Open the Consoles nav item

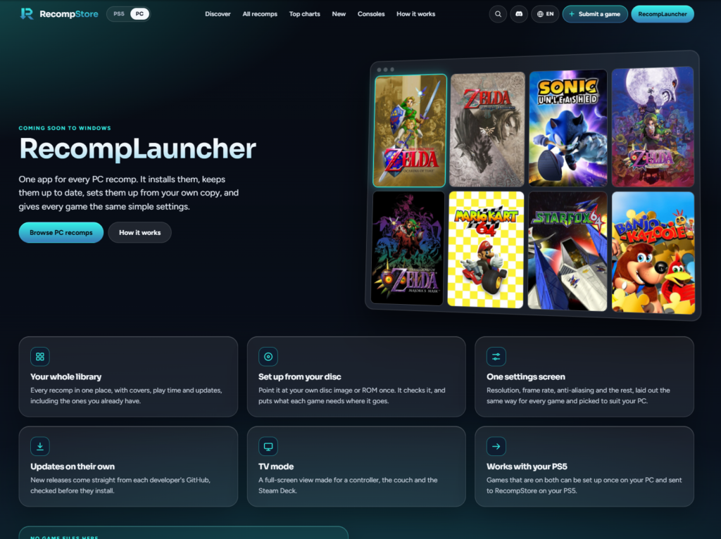coord(371,14)
